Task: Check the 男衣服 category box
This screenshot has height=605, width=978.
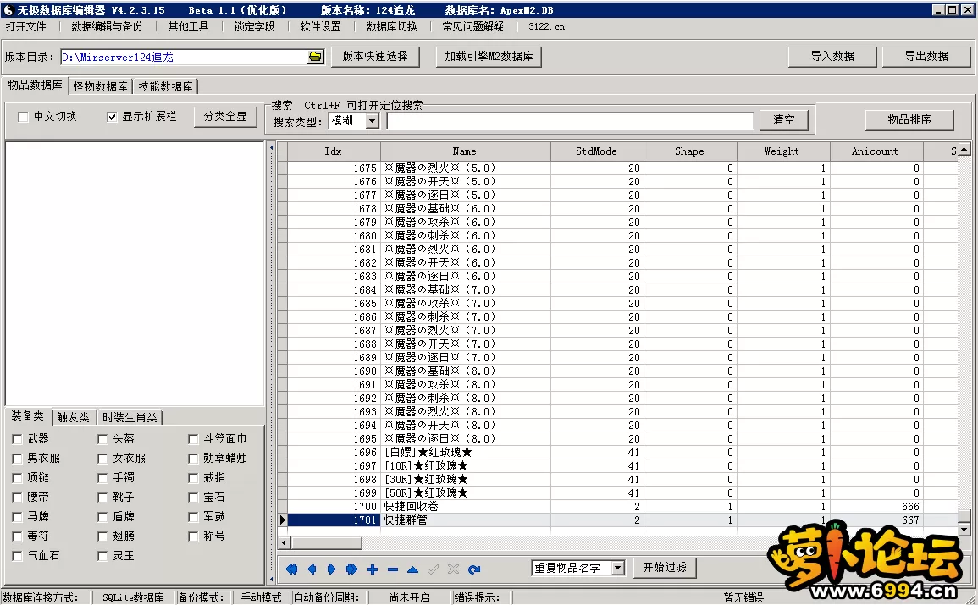Action: (17, 459)
